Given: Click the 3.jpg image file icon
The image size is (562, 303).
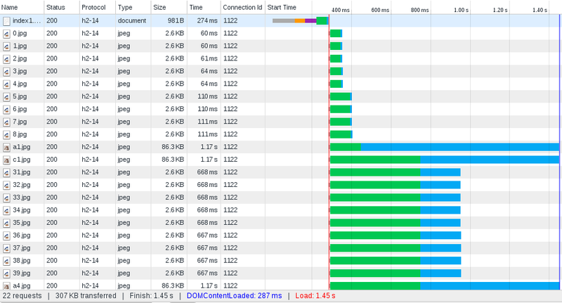Looking at the screenshot, I should click(6, 72).
